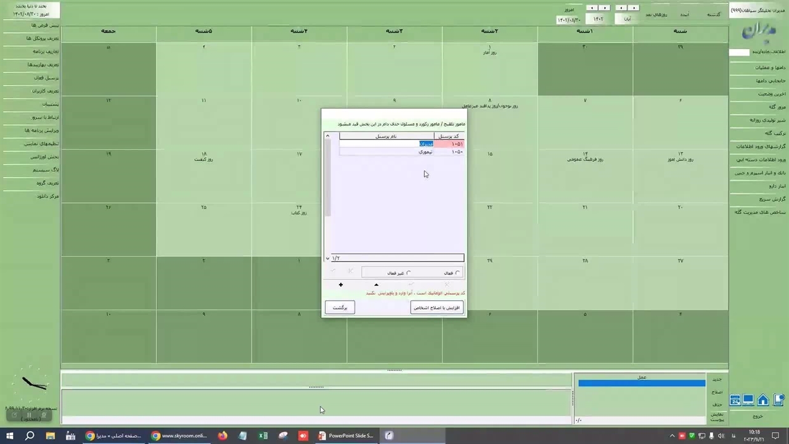The width and height of the screenshot is (789, 444).
Task: Select the فعال radio button
Action: click(x=457, y=273)
